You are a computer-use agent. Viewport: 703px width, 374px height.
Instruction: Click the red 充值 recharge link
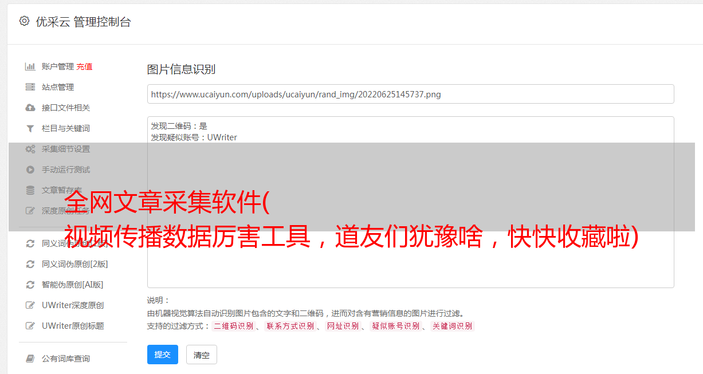[84, 66]
